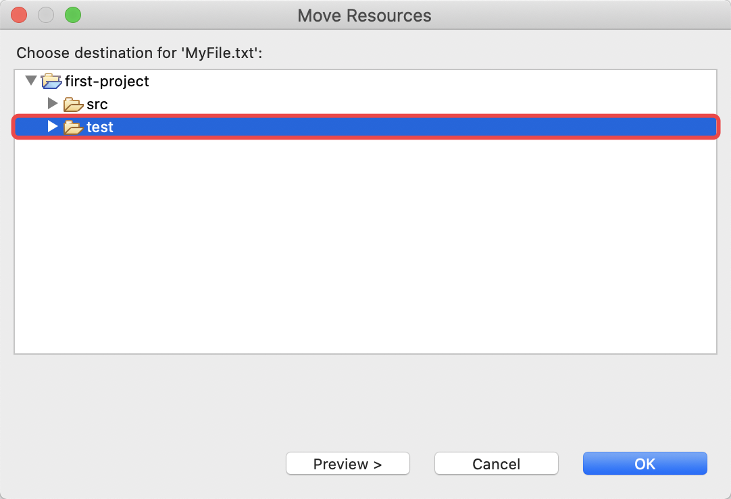The width and height of the screenshot is (731, 499).
Task: Open the Preview > page
Action: [x=348, y=464]
